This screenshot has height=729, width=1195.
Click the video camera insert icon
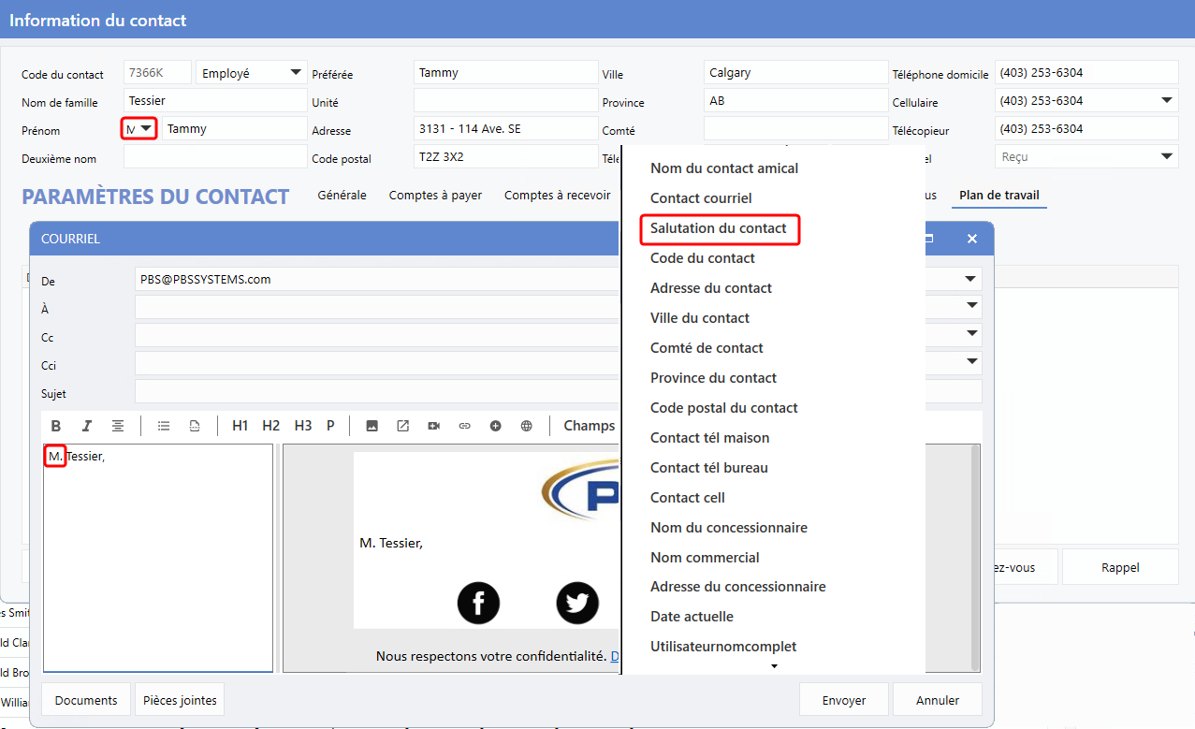(x=433, y=426)
